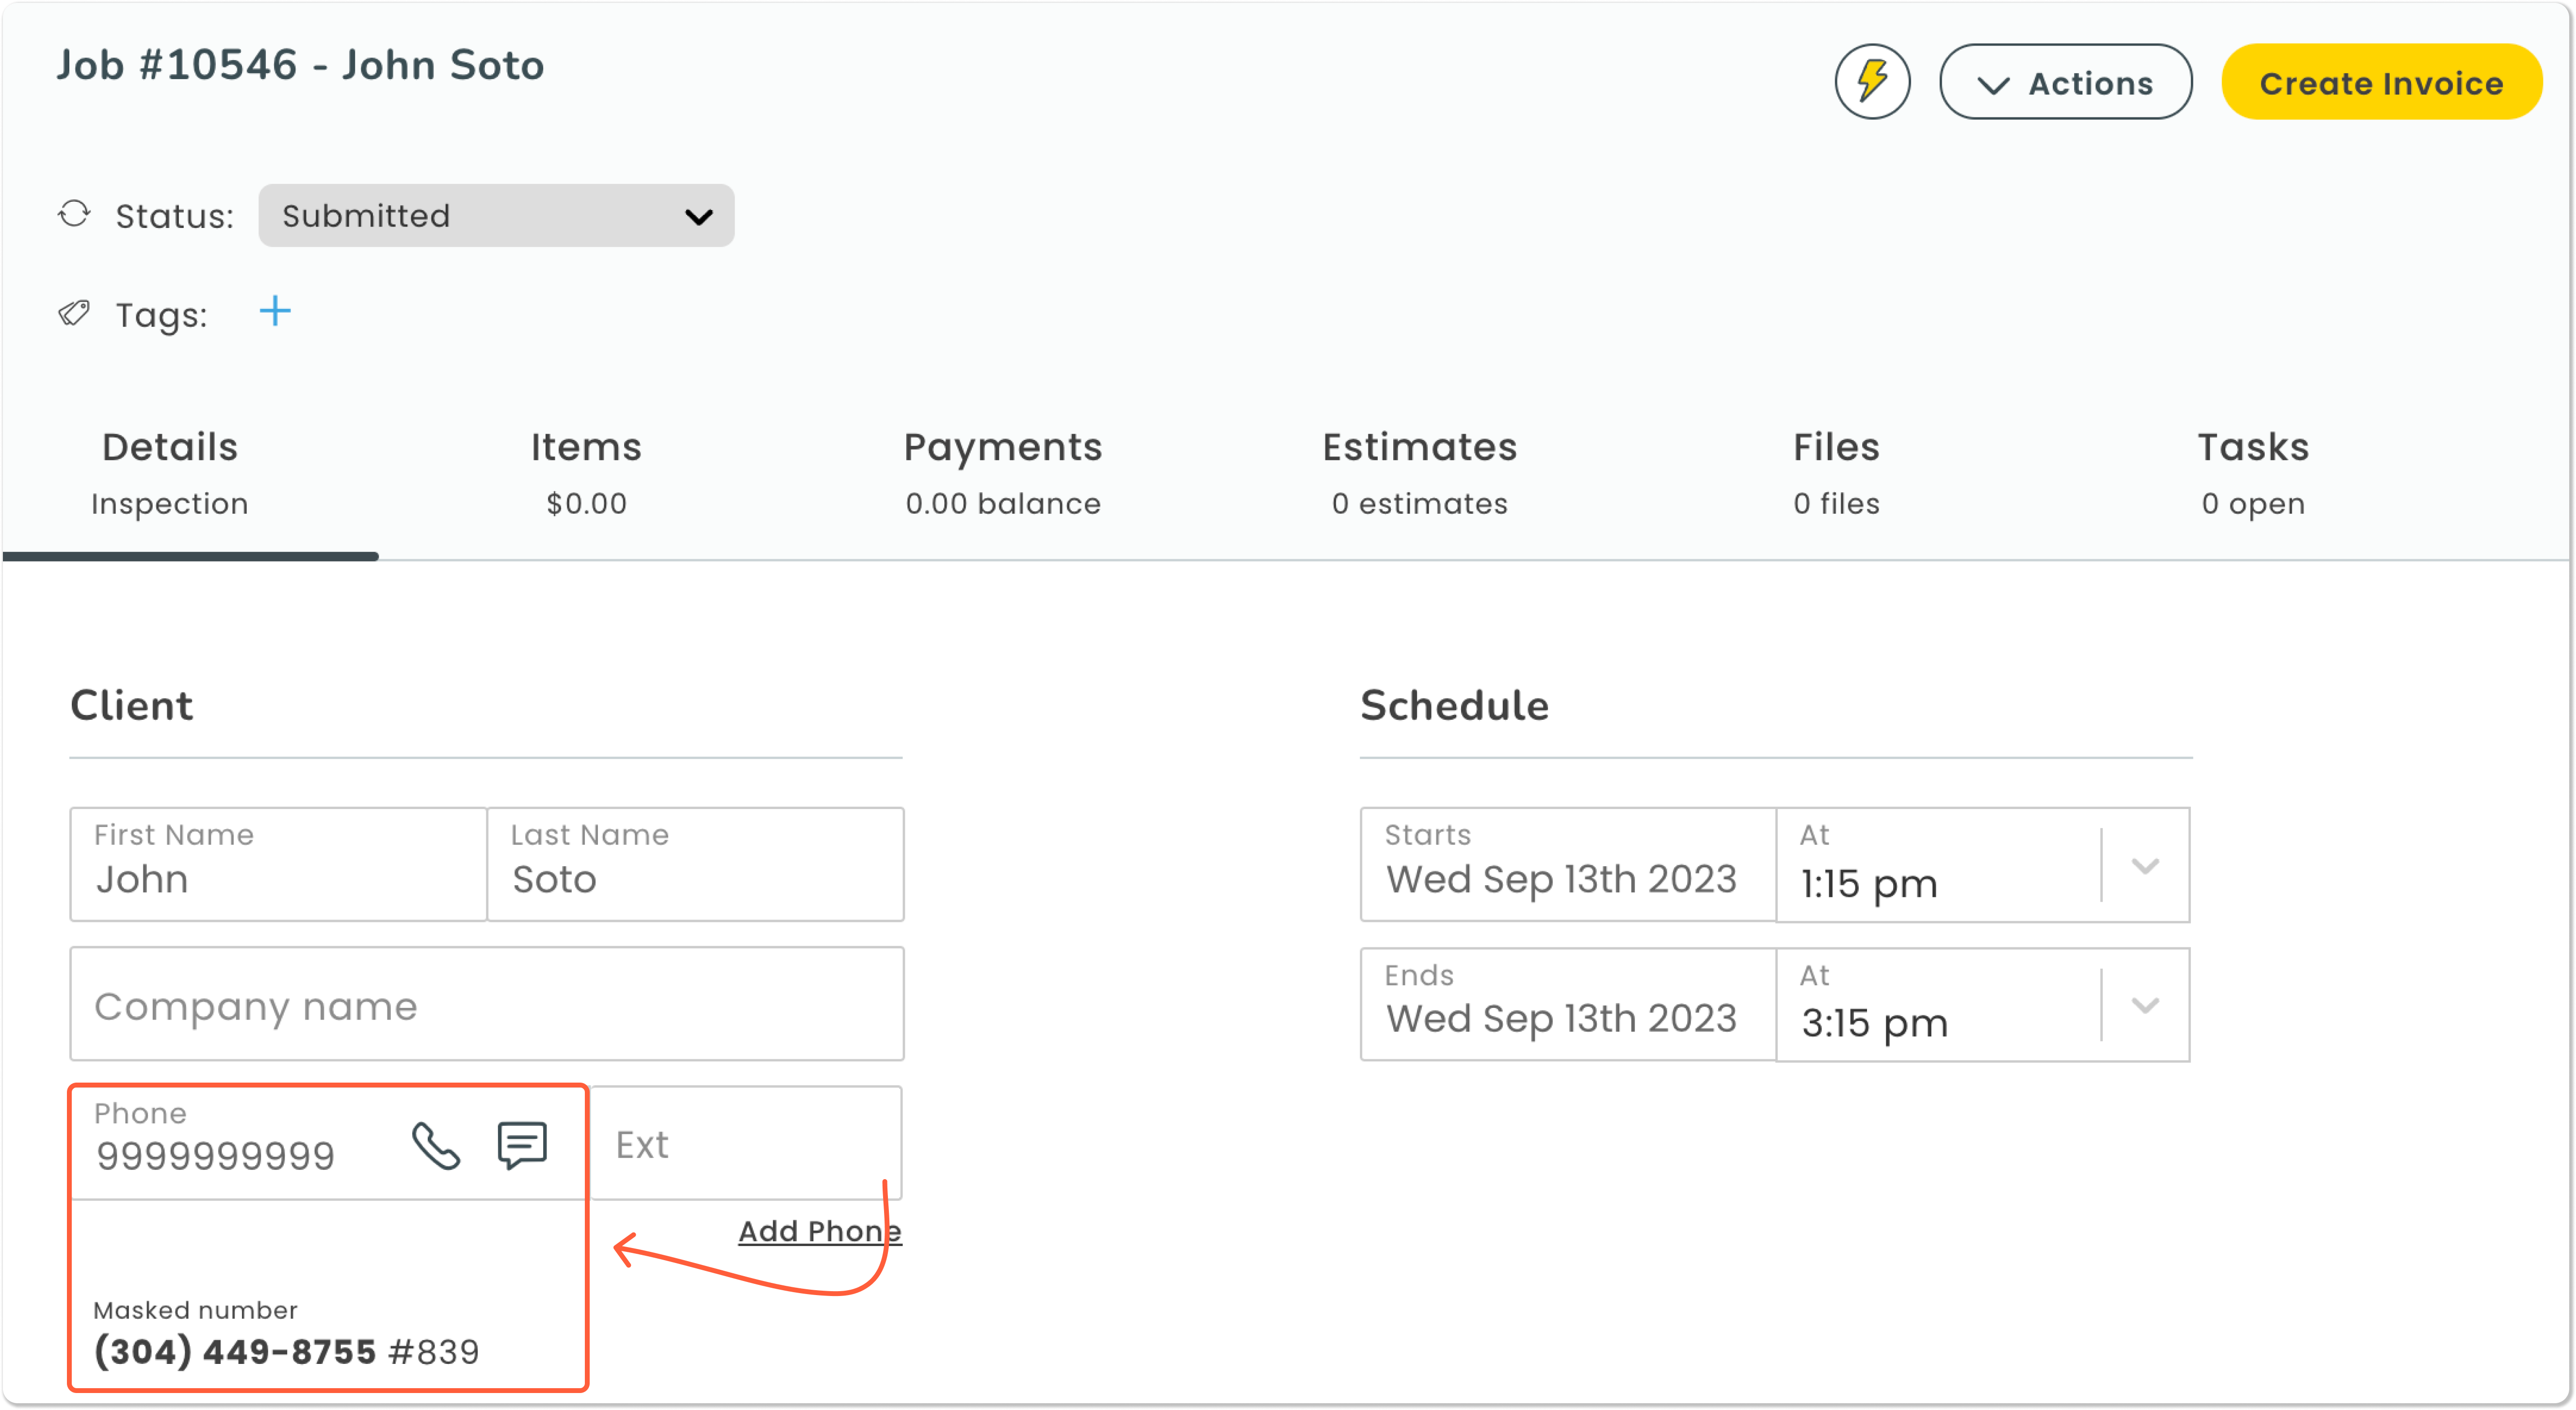Click the Add Phone link

[x=820, y=1231]
